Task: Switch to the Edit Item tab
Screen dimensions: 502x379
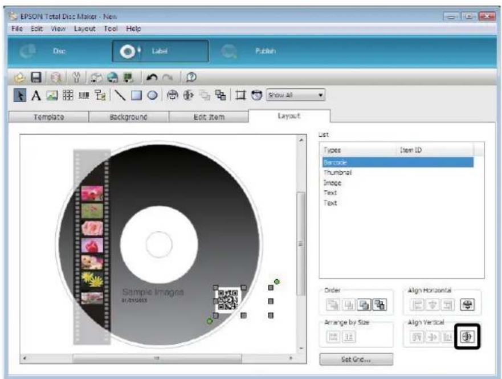Action: click(x=209, y=117)
